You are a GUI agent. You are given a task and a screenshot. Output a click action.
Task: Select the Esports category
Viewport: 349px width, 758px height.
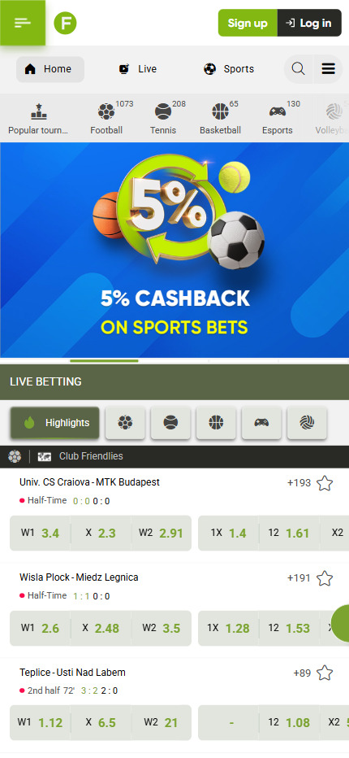(278, 117)
